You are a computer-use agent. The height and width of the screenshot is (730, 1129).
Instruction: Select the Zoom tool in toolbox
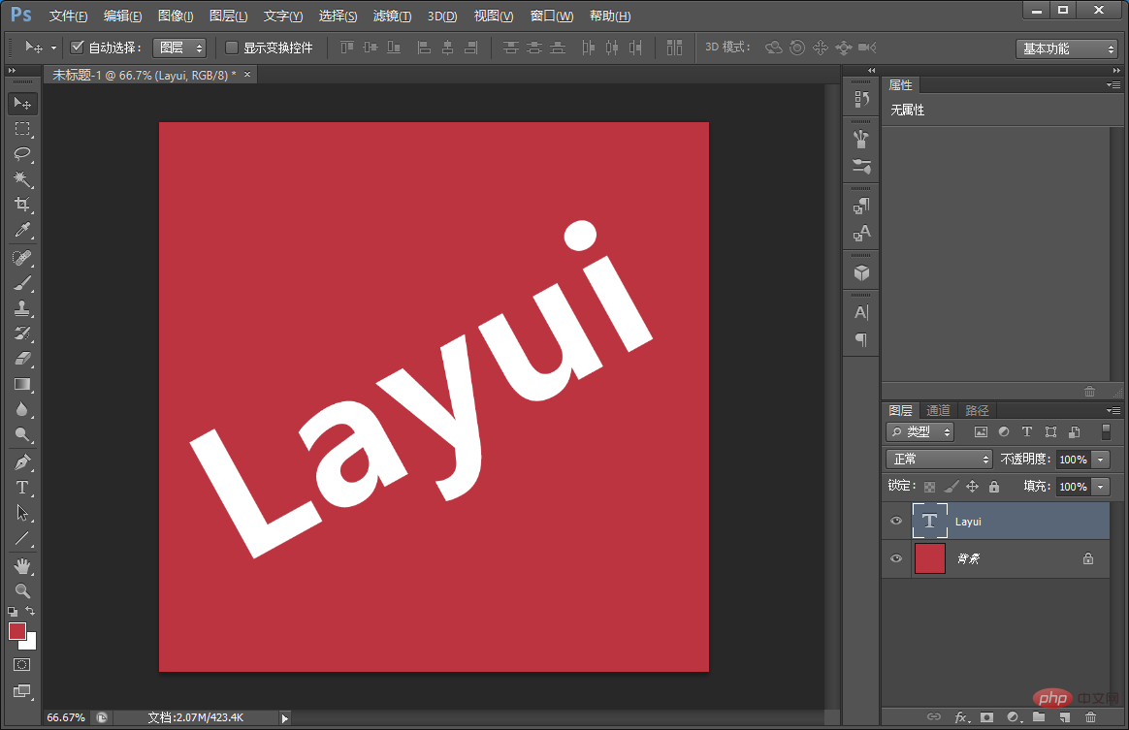point(22,591)
